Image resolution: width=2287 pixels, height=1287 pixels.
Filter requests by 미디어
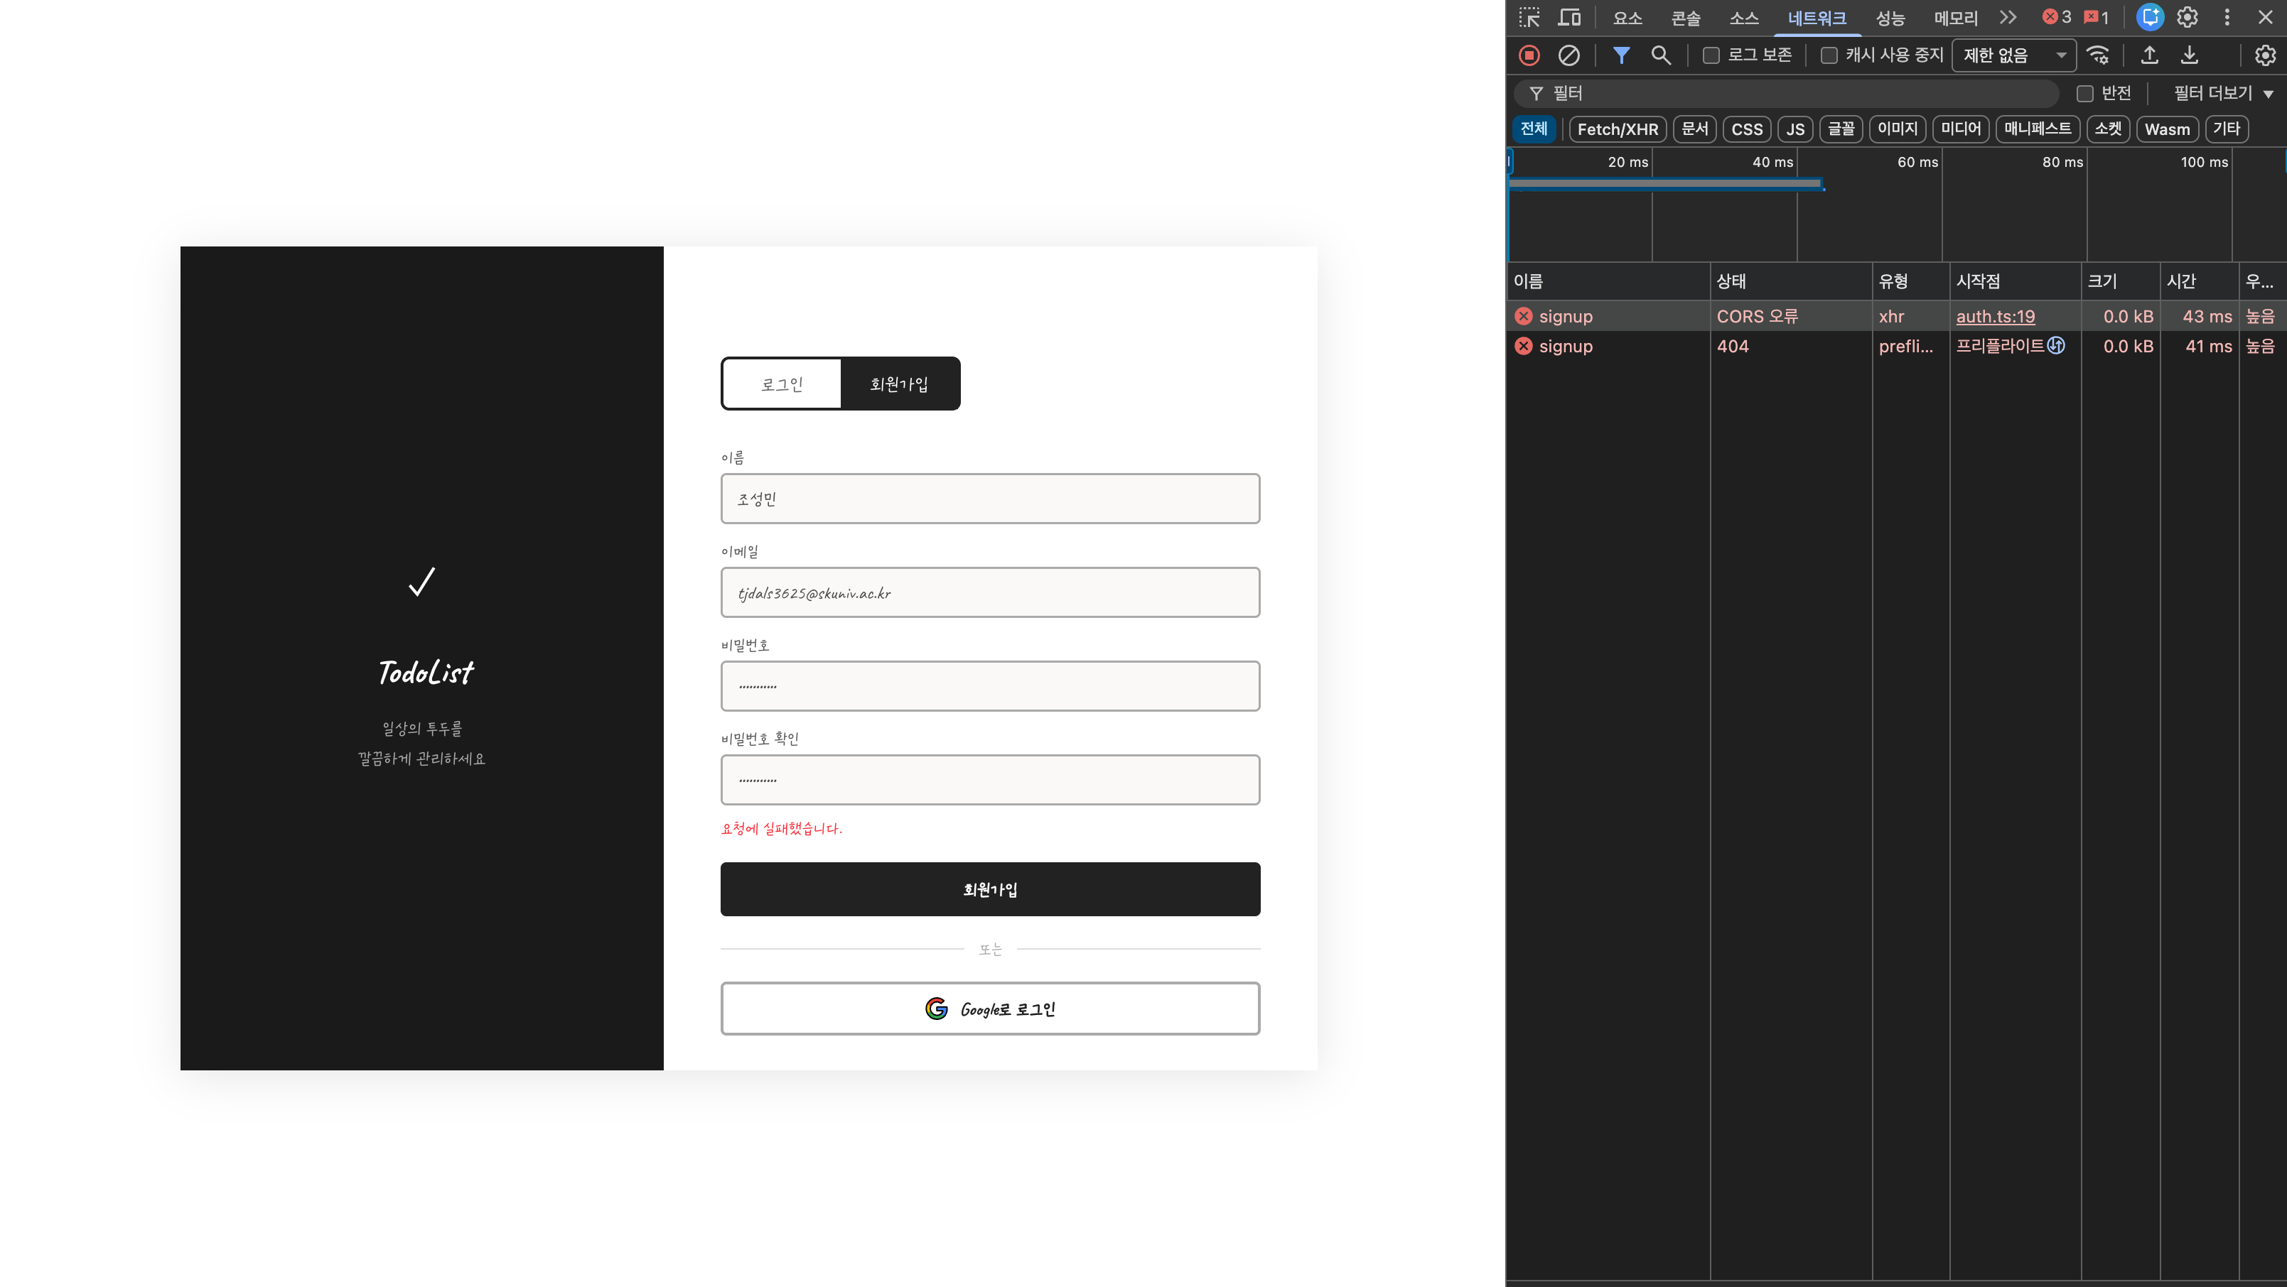(1960, 129)
